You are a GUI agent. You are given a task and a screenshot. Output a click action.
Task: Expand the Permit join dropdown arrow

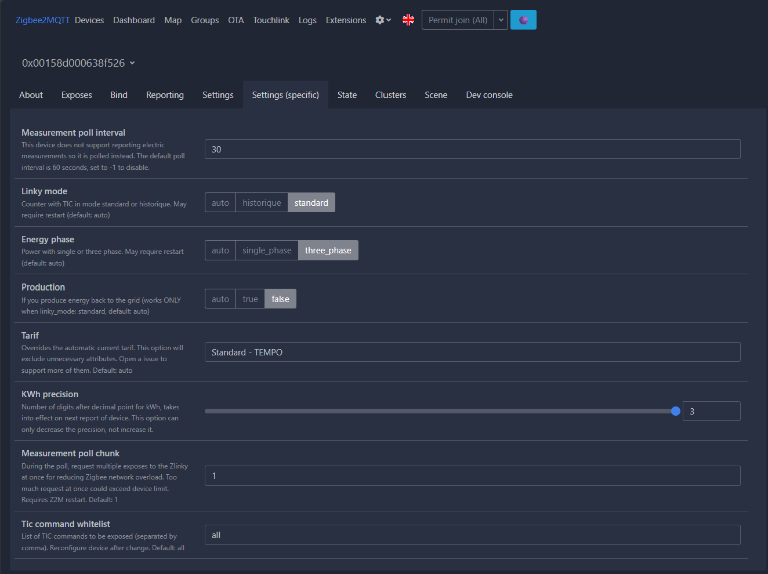tap(501, 20)
